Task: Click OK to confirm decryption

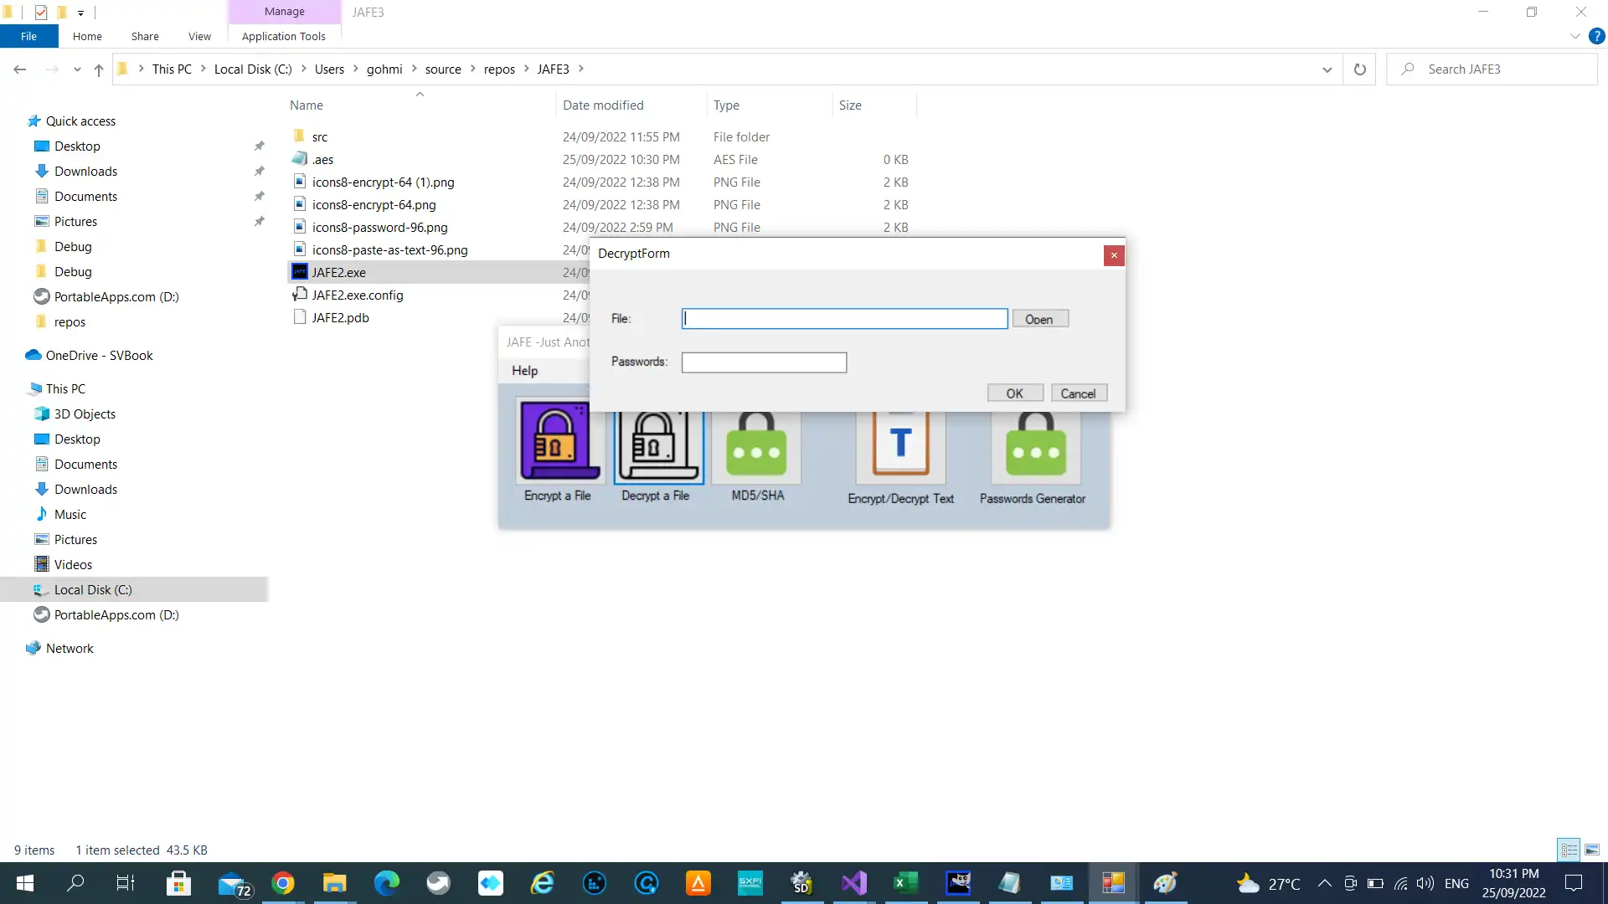Action: (1014, 393)
